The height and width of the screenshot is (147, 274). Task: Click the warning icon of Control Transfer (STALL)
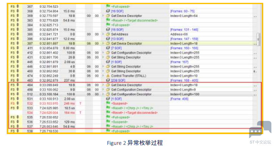[108, 76]
